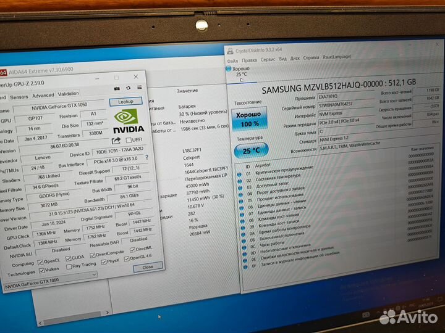Click the GPU-Z Bus Interface value PCIe x16 3.0

116,160
